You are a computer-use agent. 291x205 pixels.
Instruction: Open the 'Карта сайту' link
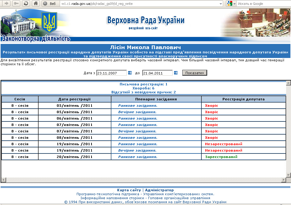129,190
